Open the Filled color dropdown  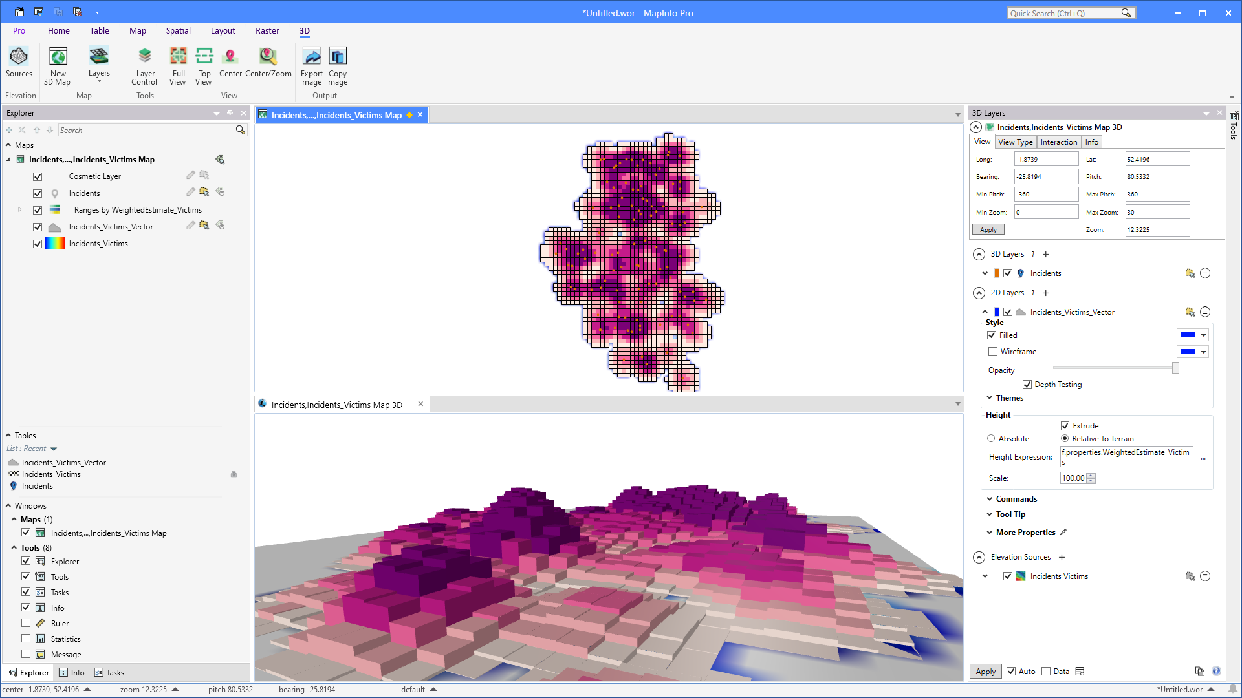pyautogui.click(x=1203, y=335)
